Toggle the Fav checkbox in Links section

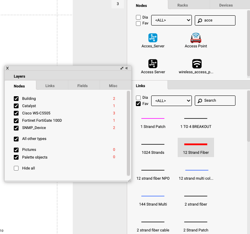coord(138,104)
